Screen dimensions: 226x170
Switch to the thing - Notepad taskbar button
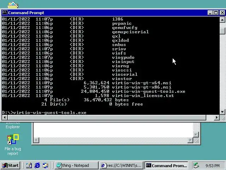tap(76, 165)
